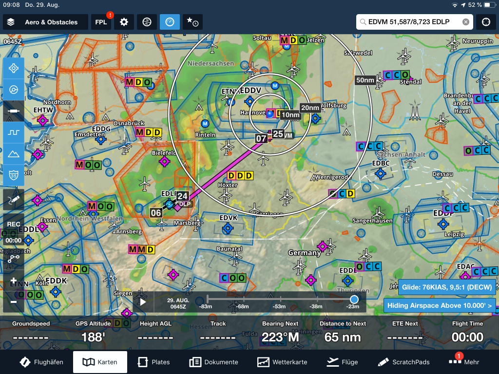Toggle terrain hazard mountain button
The height and width of the screenshot is (374, 499).
click(14, 154)
